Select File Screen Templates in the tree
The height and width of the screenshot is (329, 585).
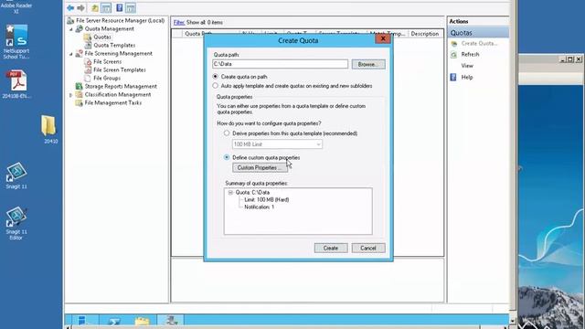click(120, 69)
